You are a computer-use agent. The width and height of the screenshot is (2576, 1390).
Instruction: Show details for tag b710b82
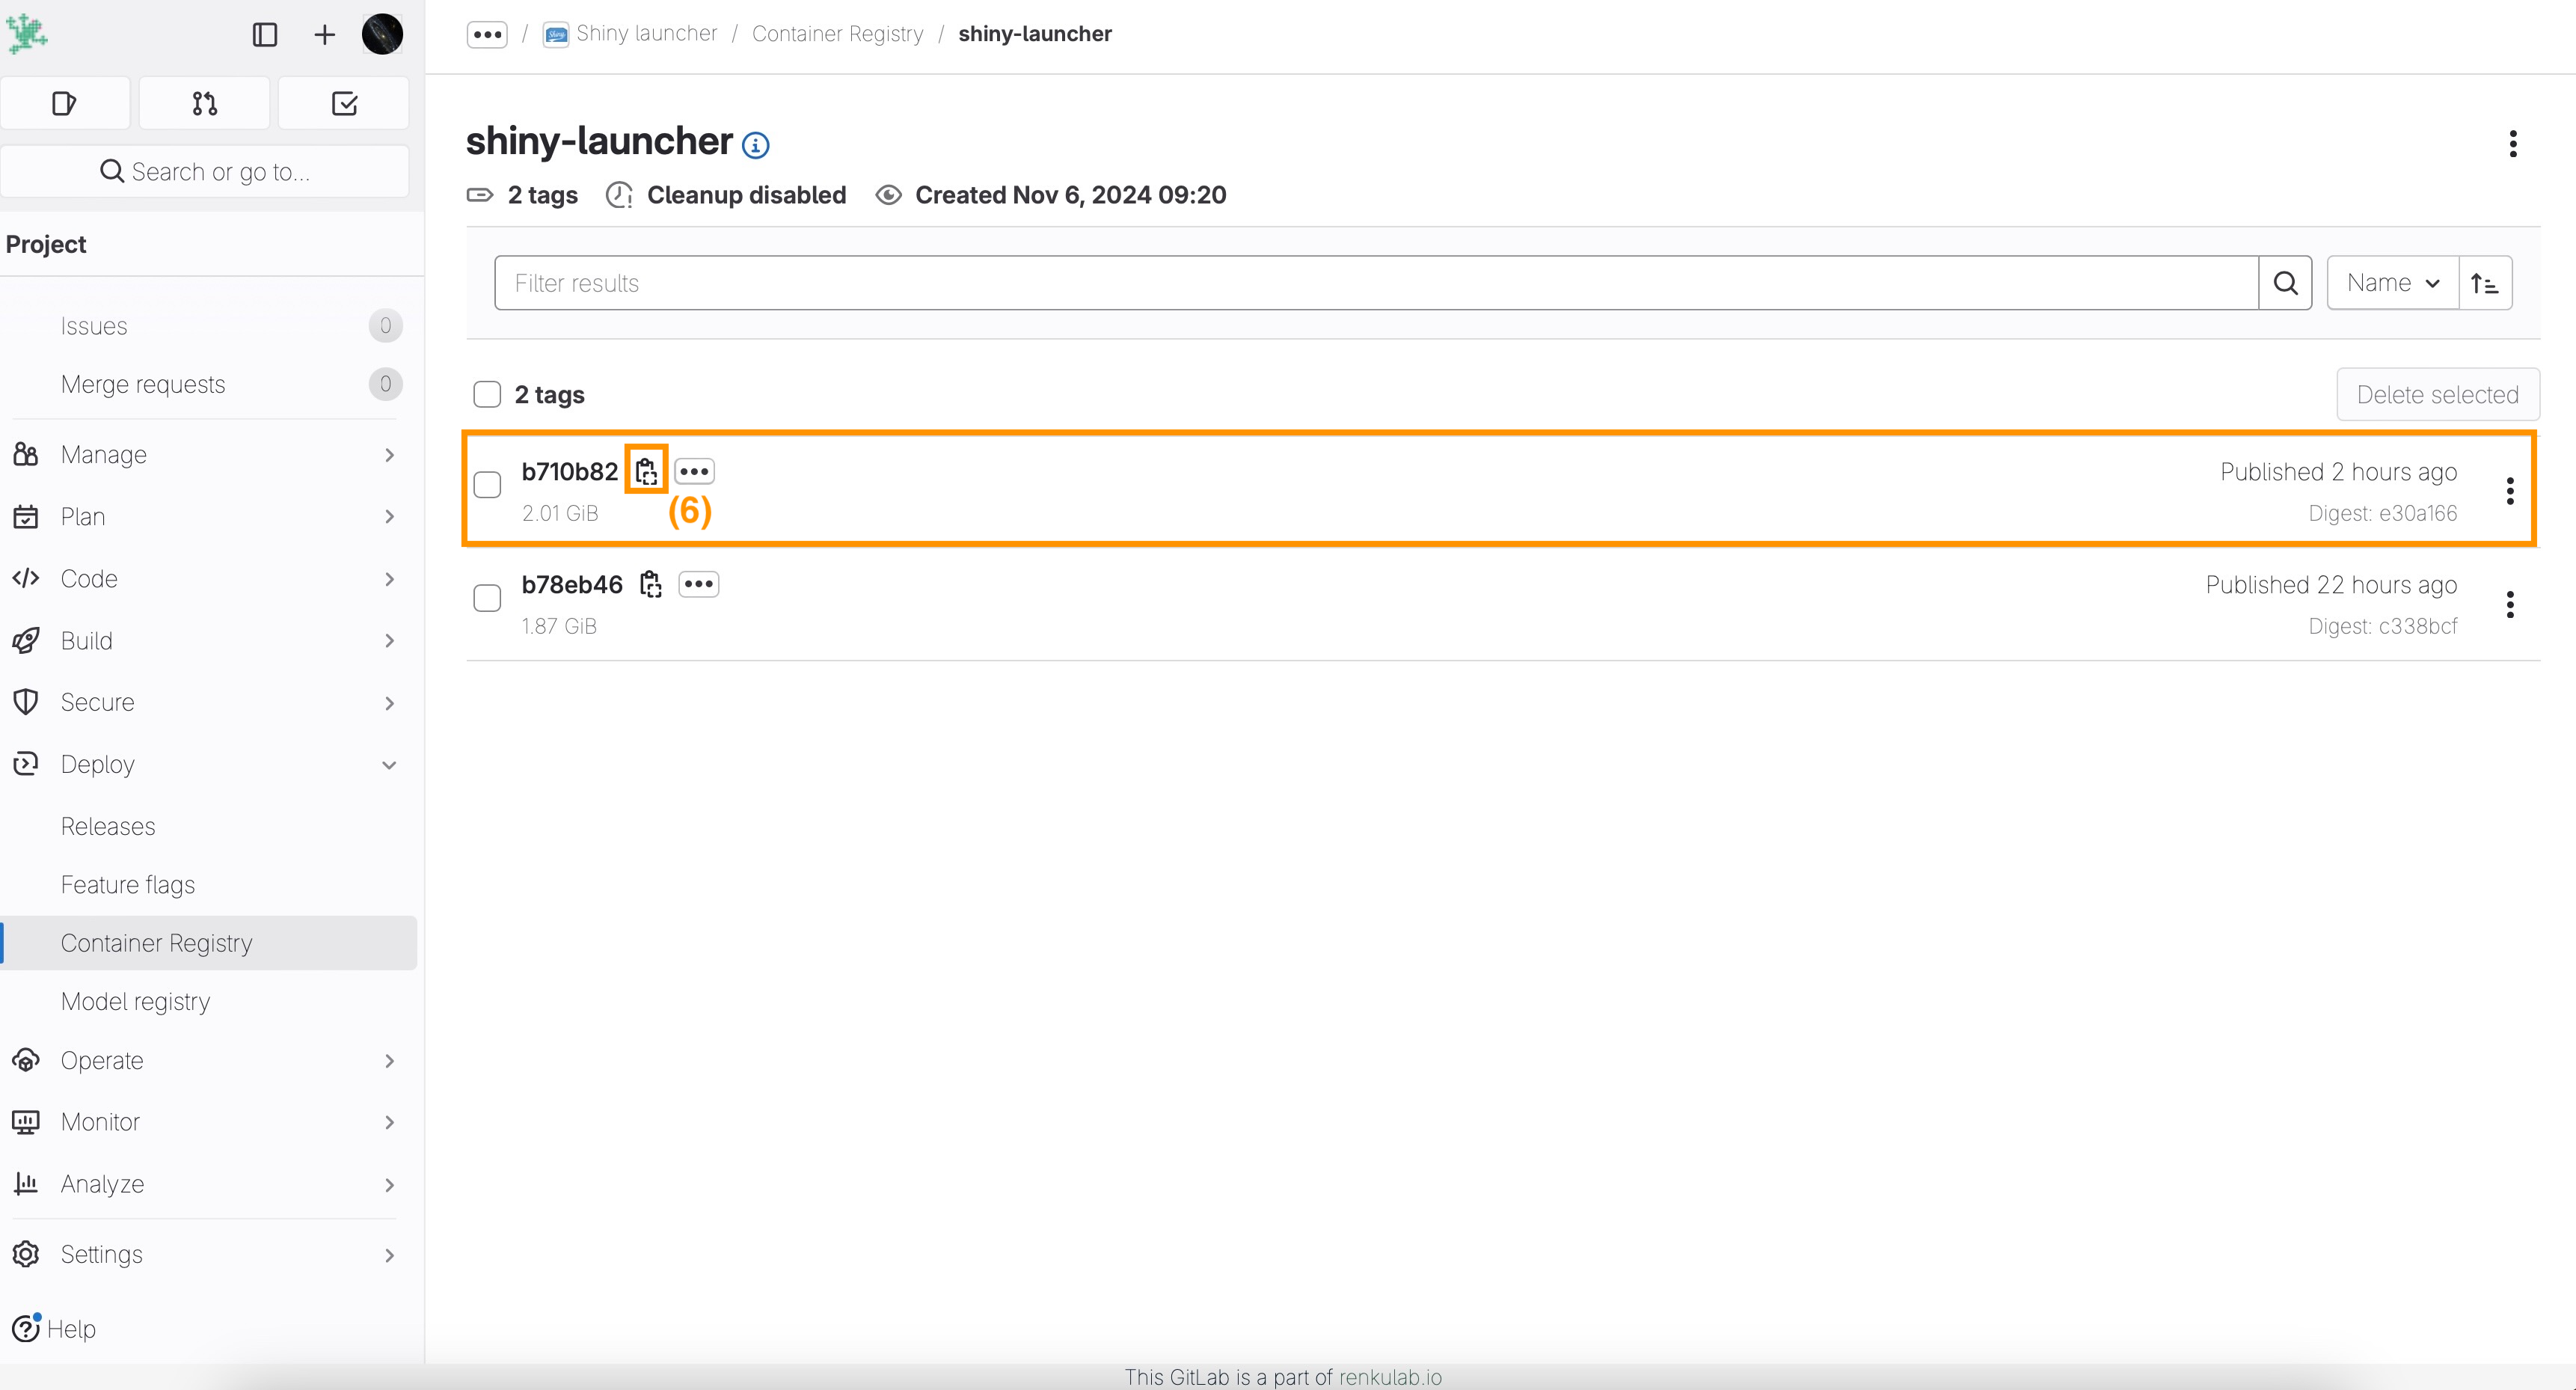pyautogui.click(x=695, y=471)
